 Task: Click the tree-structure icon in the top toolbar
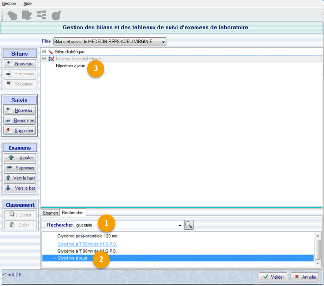41,15
